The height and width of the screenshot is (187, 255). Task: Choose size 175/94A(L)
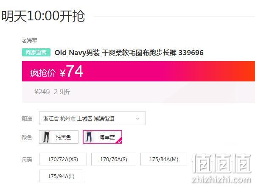(61, 176)
